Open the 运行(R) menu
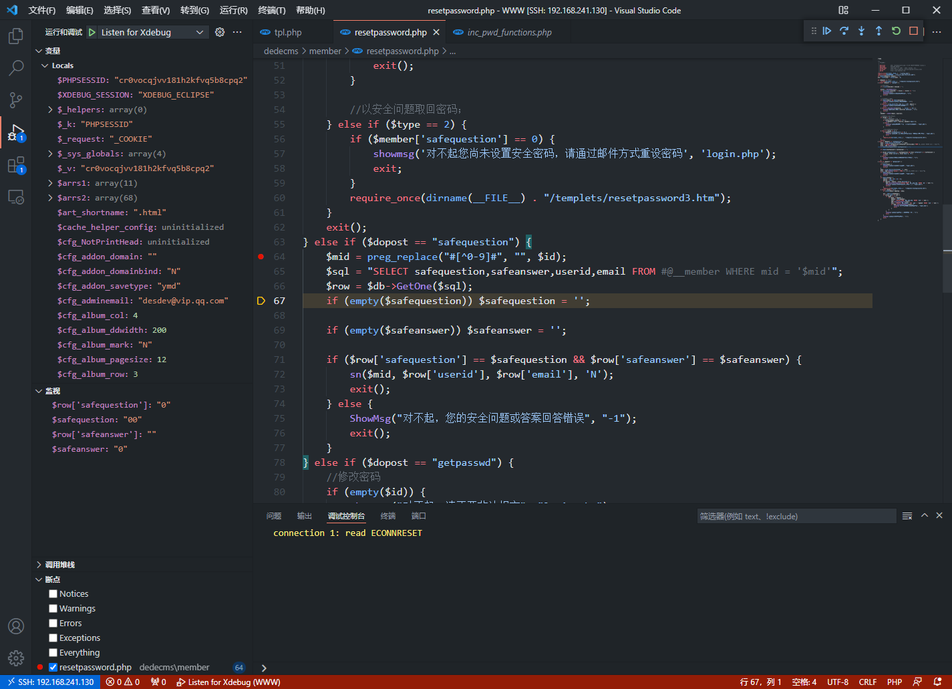The height and width of the screenshot is (689, 952). click(233, 10)
